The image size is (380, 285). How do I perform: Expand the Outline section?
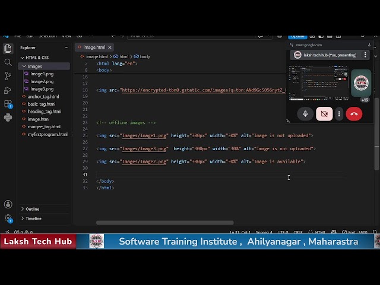[30, 209]
